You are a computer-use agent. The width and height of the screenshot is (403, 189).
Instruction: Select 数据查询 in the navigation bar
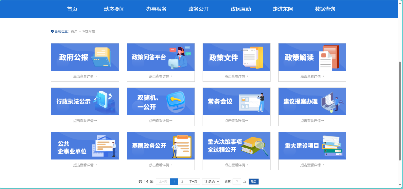(x=325, y=9)
